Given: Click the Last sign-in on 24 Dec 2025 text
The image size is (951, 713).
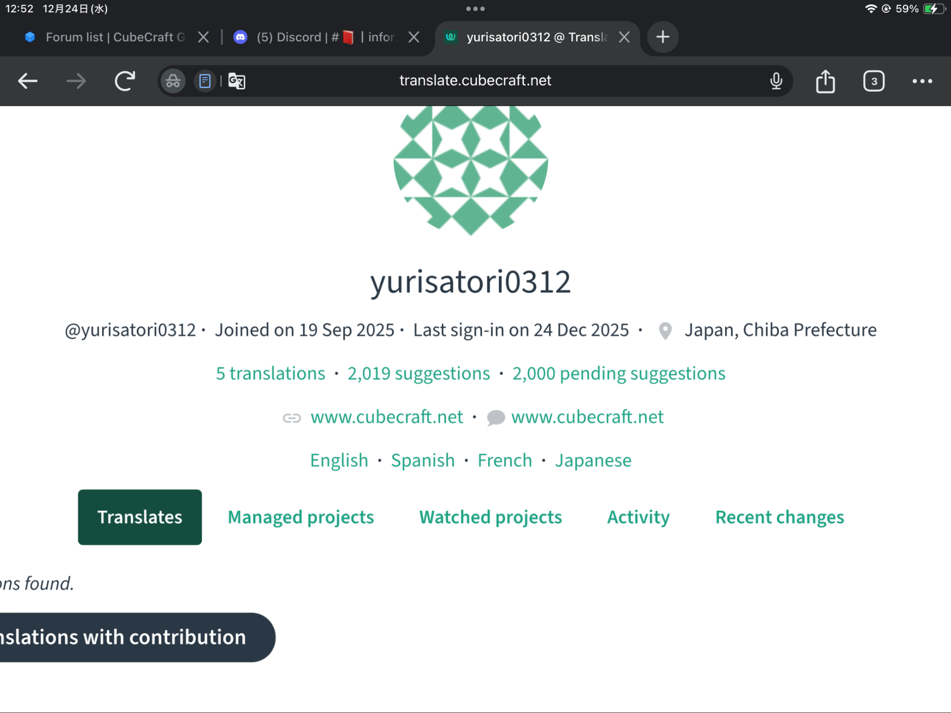Looking at the screenshot, I should pyautogui.click(x=521, y=330).
